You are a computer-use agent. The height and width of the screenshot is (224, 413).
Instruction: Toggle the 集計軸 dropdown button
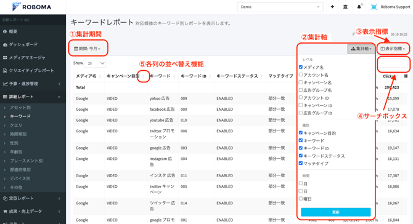tap(361, 49)
